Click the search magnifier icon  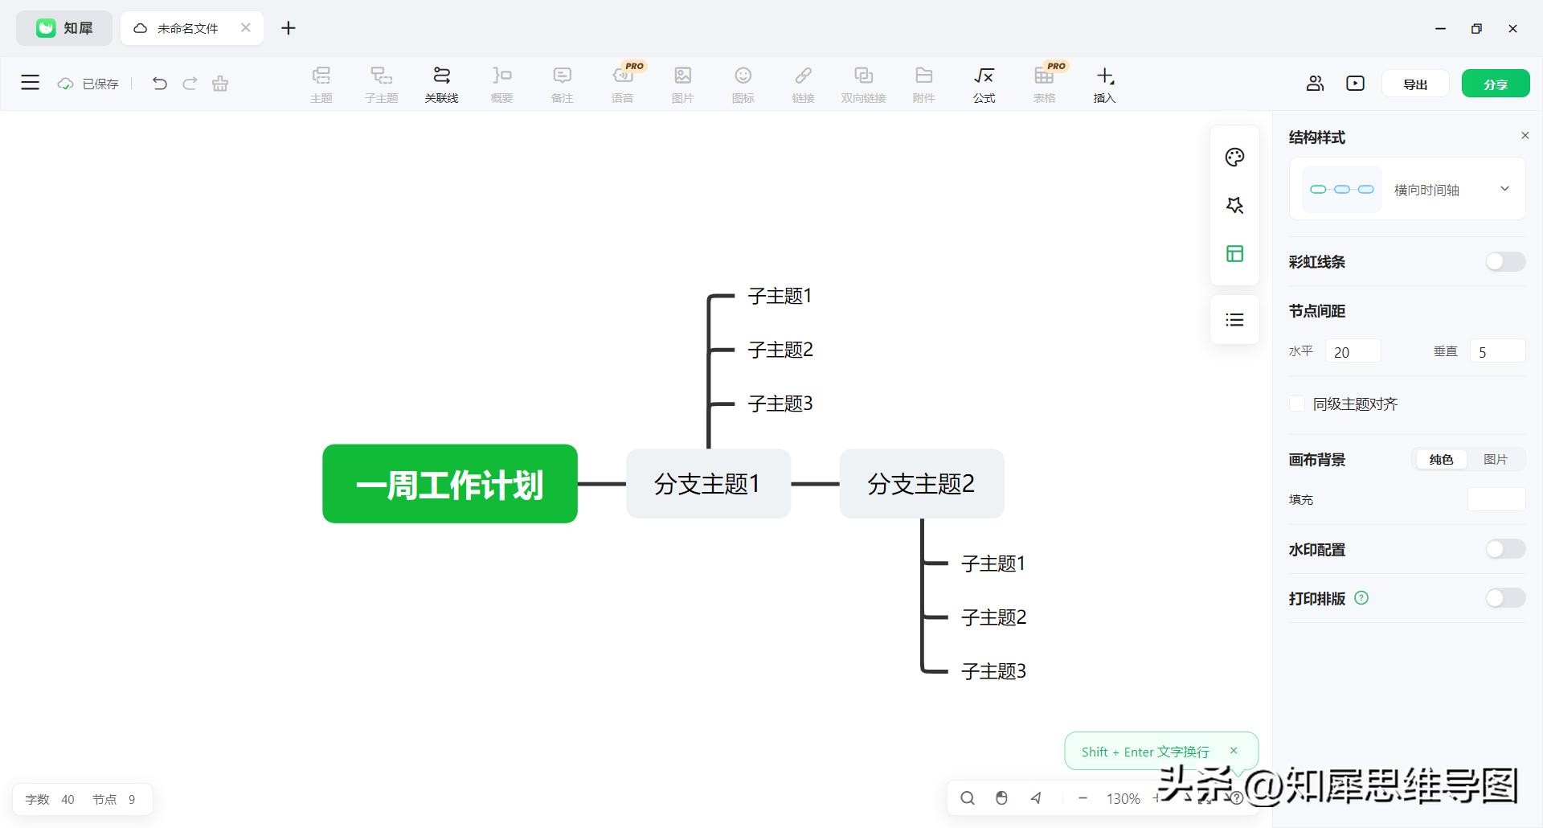pyautogui.click(x=968, y=798)
